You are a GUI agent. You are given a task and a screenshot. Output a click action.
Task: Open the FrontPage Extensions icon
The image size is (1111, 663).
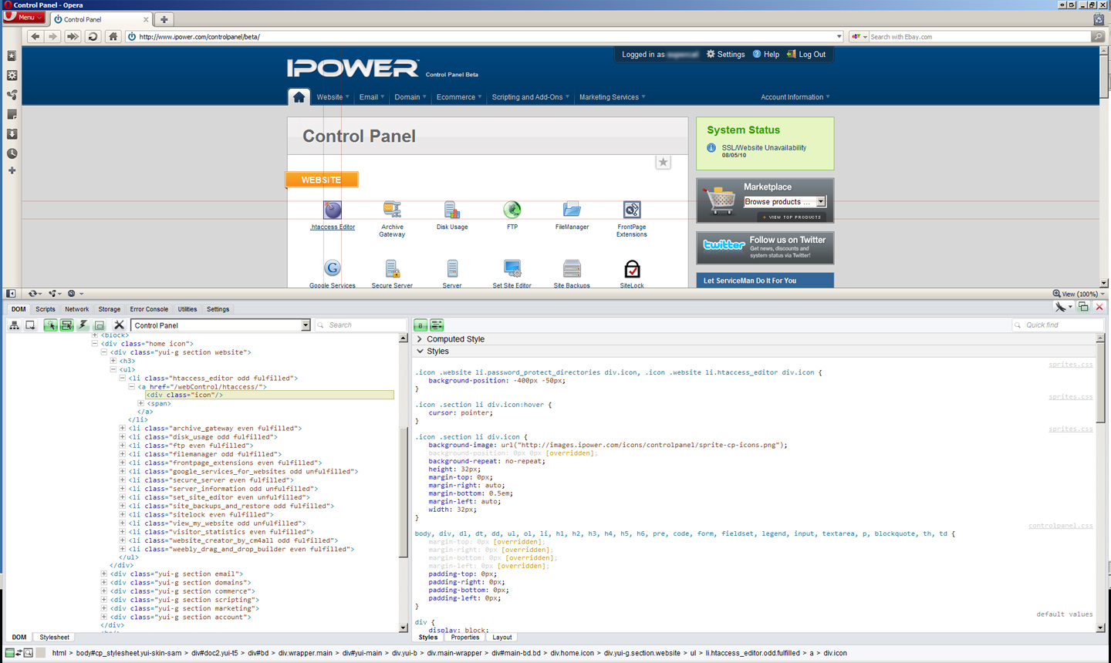click(x=632, y=210)
